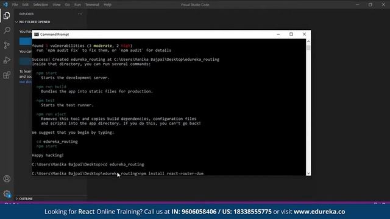Viewport: 390px width, 219px height.
Task: Open the Selection menu
Action: click(41, 5)
